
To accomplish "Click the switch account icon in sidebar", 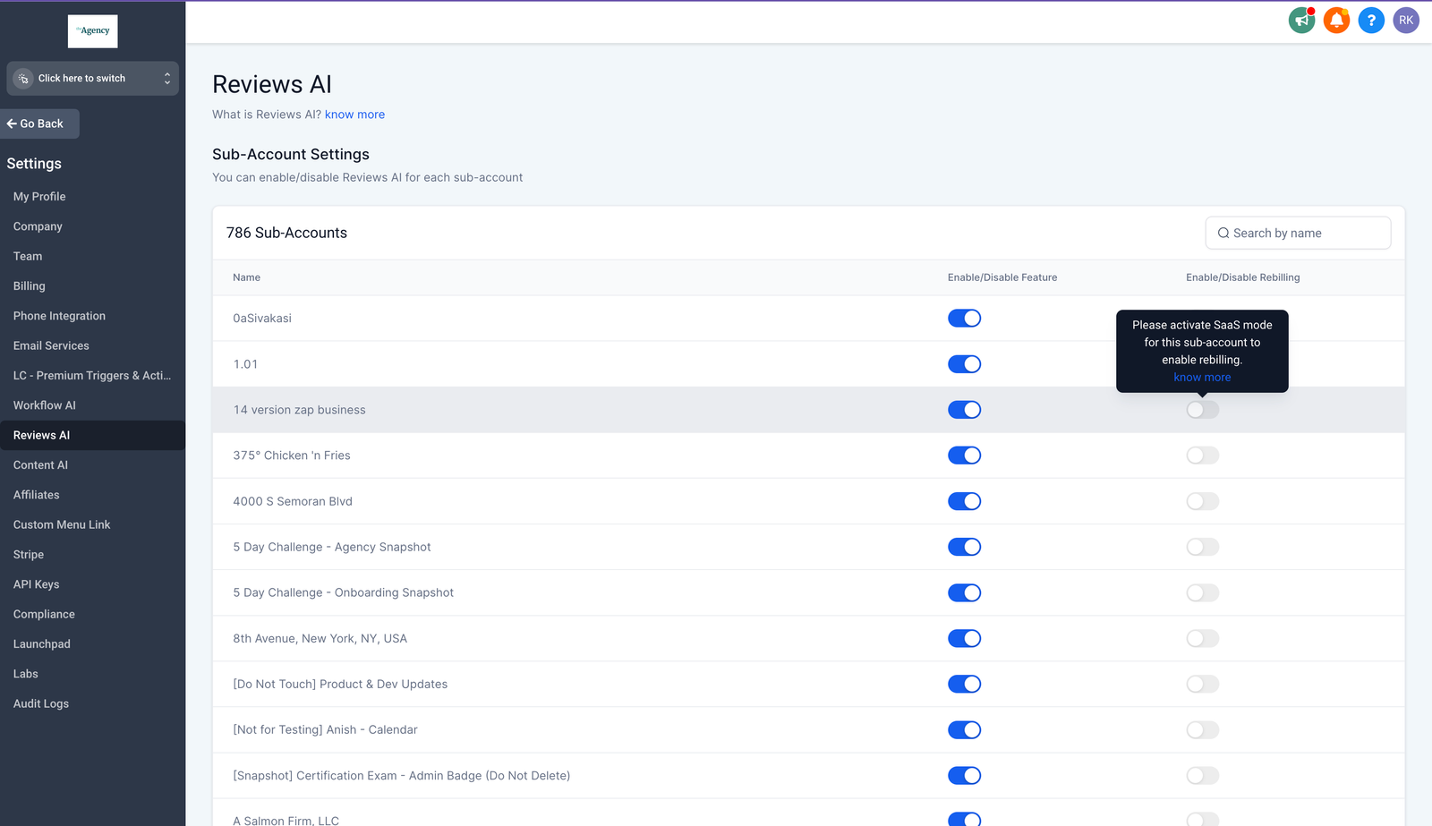I will pos(23,79).
